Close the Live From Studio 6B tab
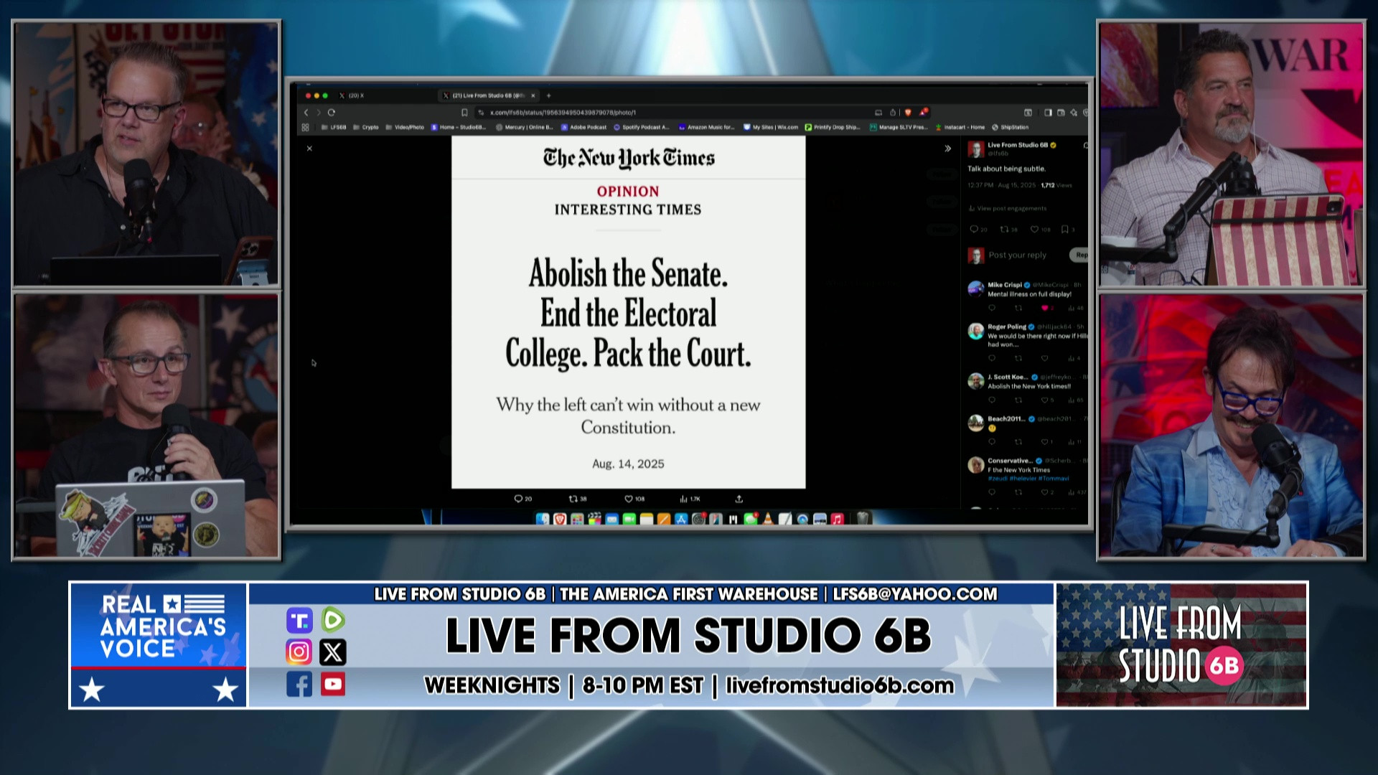Viewport: 1378px width, 775px height. [x=533, y=95]
